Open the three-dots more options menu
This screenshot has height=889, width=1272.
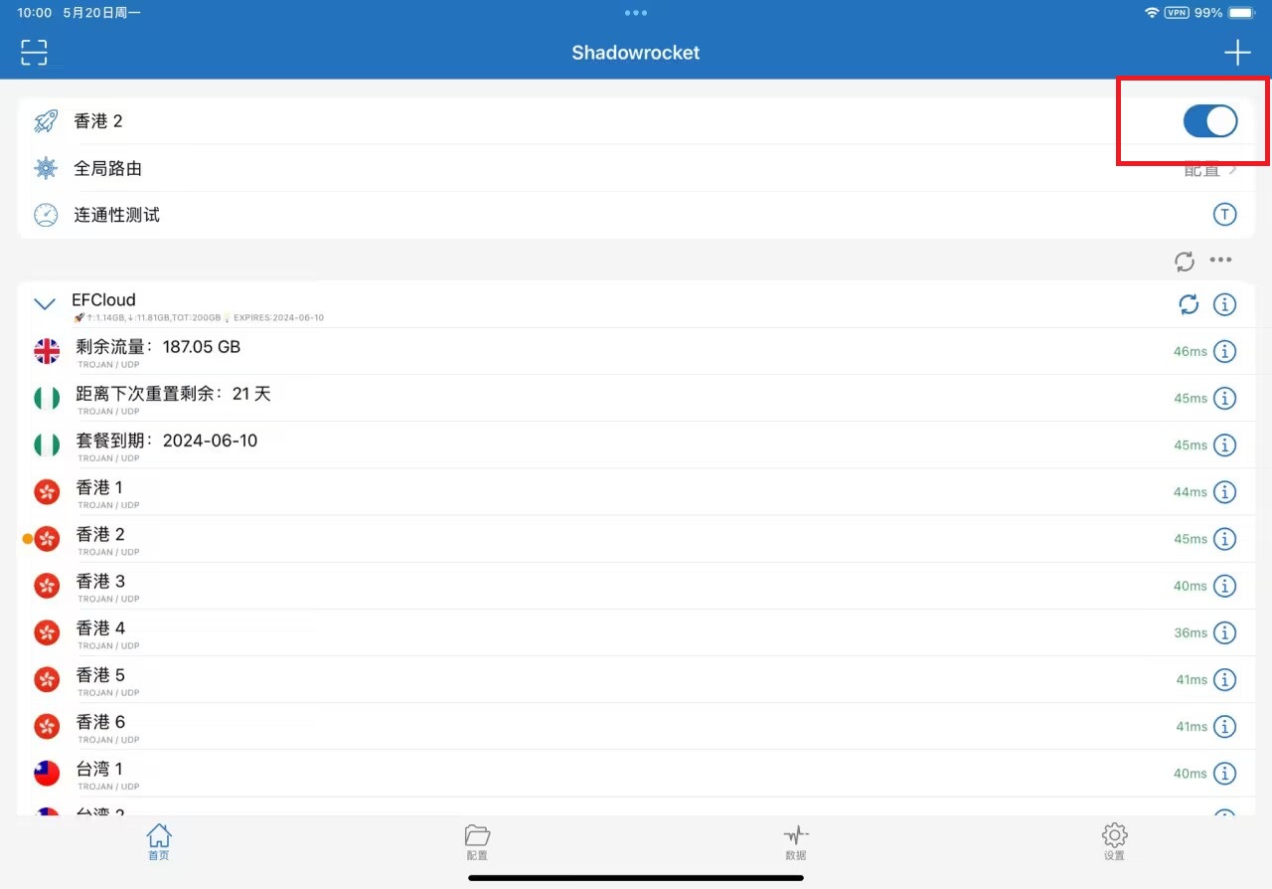(x=1220, y=261)
